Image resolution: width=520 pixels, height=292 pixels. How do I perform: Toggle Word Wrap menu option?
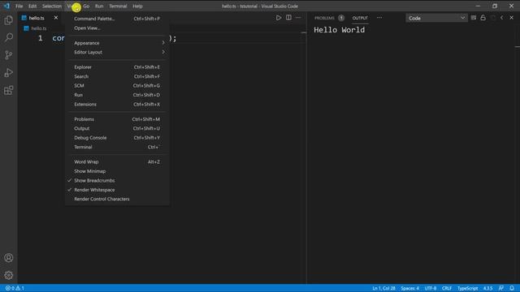(x=117, y=162)
